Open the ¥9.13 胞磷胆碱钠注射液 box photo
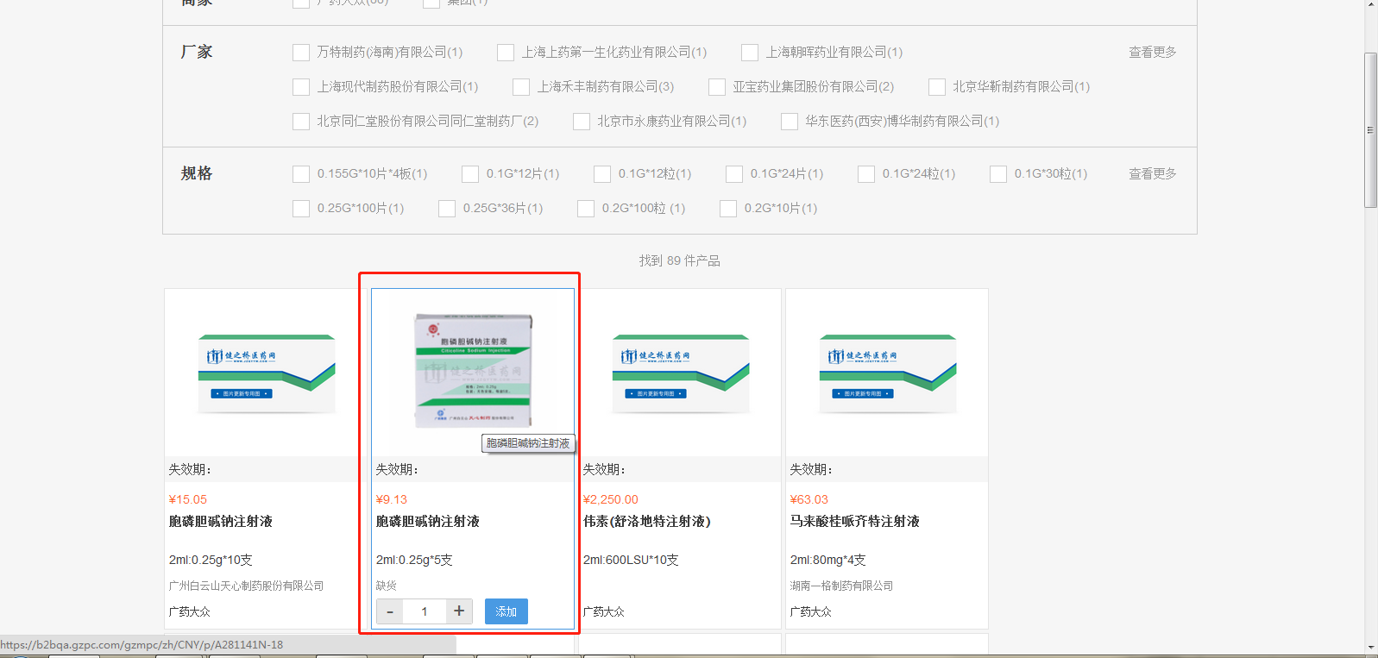The height and width of the screenshot is (658, 1378). [x=473, y=371]
